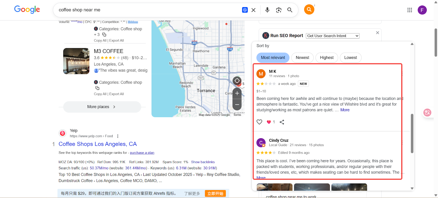The width and height of the screenshot is (438, 198).
Task: Open the Google apps grid
Action: pyautogui.click(x=410, y=10)
